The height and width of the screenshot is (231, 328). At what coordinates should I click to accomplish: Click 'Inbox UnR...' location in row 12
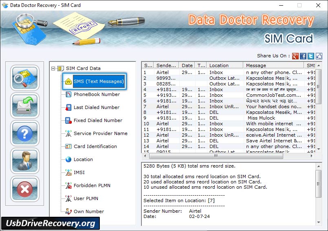[x=224, y=135]
